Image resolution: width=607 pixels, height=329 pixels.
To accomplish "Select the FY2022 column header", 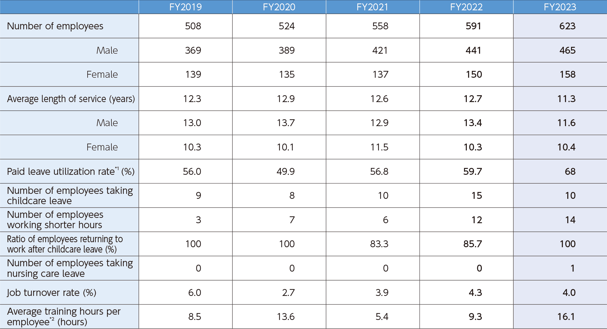I will point(466,7).
